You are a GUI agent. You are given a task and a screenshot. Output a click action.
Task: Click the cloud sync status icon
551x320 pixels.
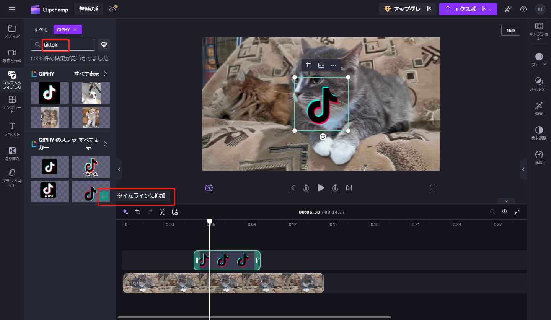click(113, 9)
